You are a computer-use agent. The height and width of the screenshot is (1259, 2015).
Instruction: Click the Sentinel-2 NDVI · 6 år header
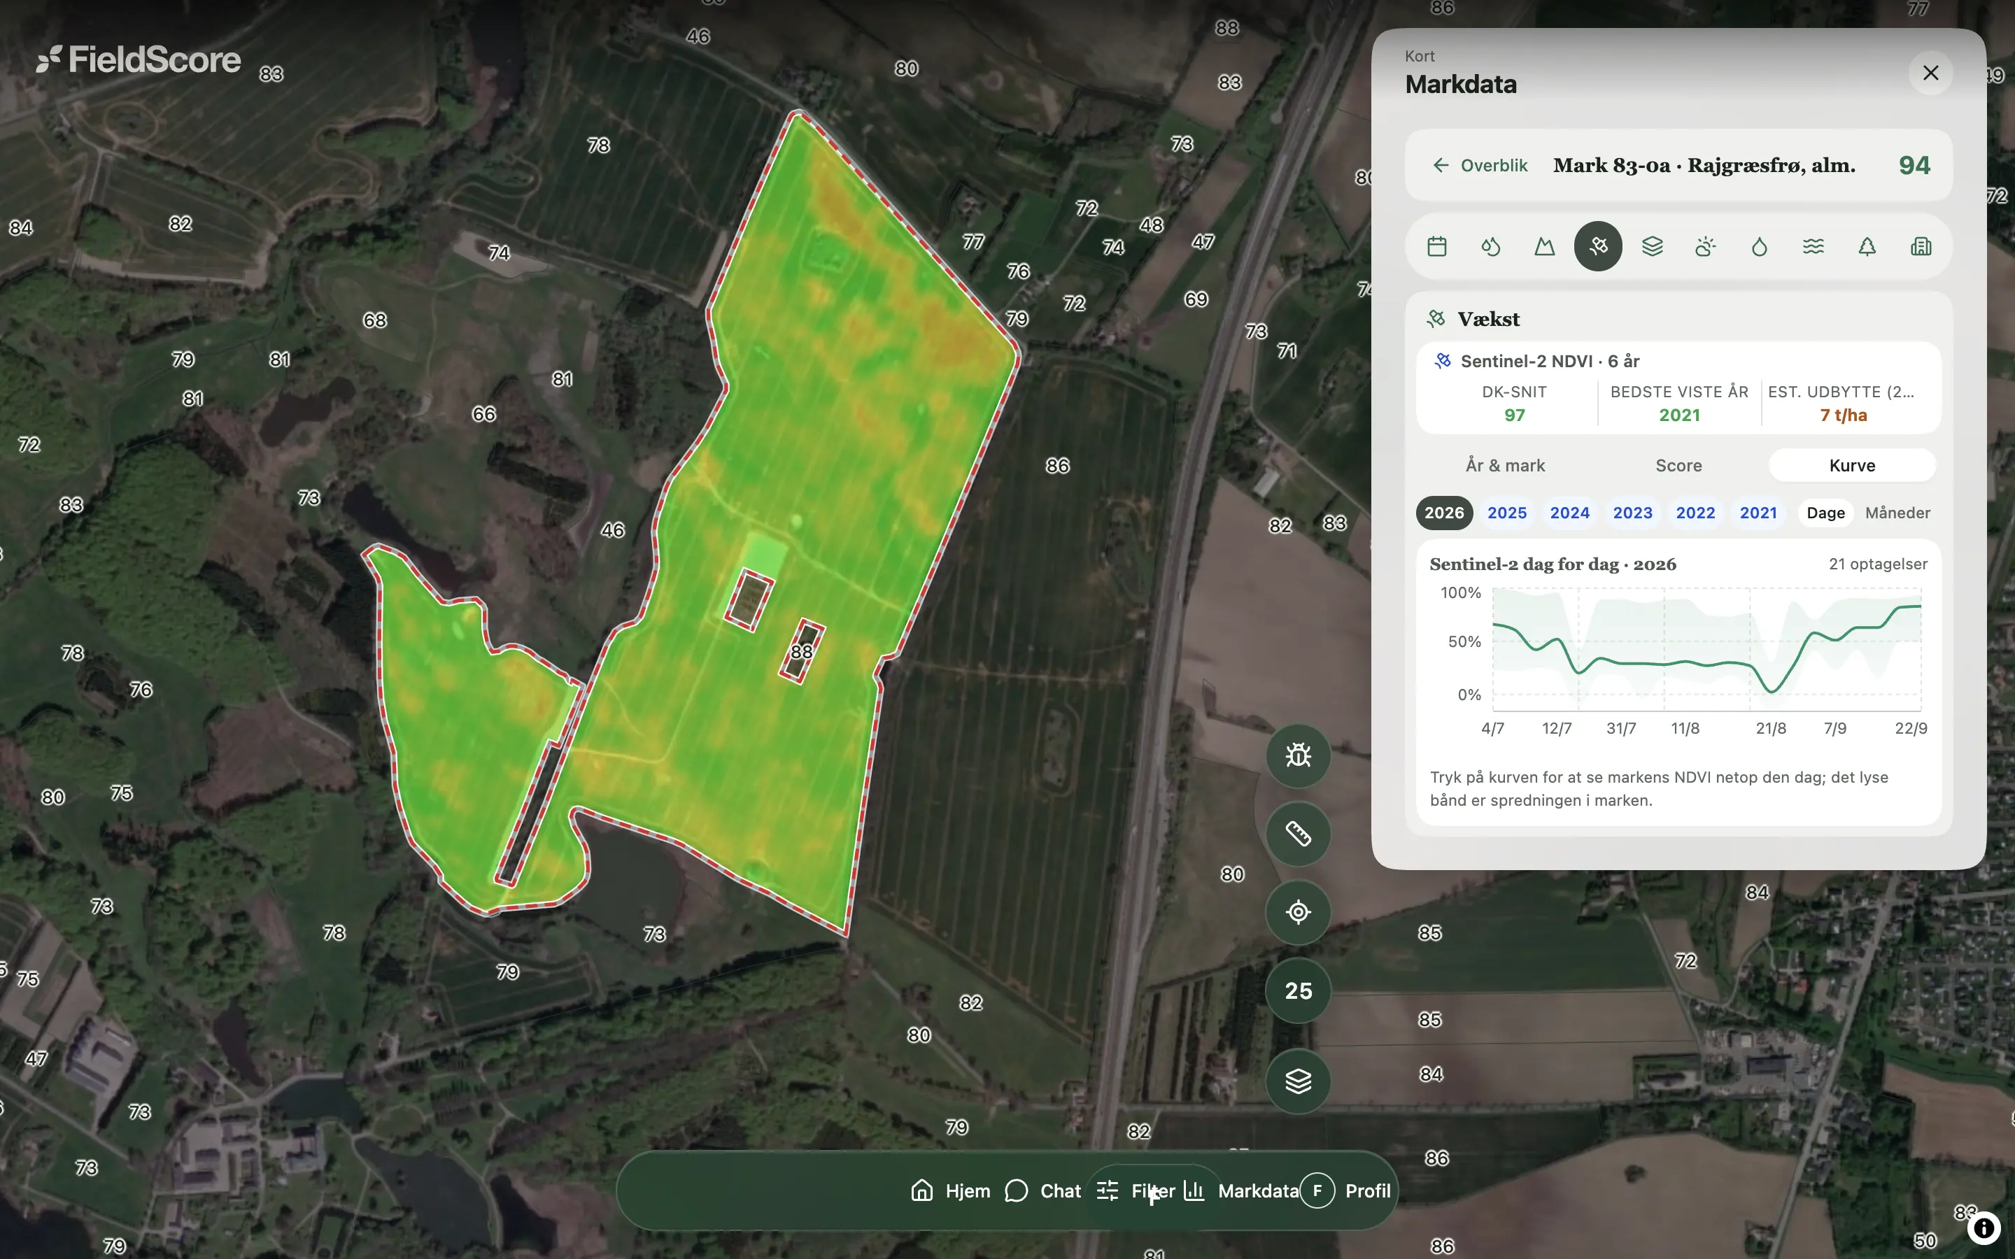click(1537, 362)
